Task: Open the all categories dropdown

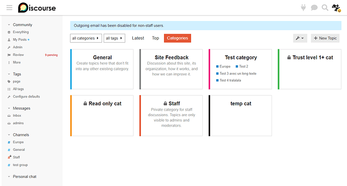Action: (86, 38)
